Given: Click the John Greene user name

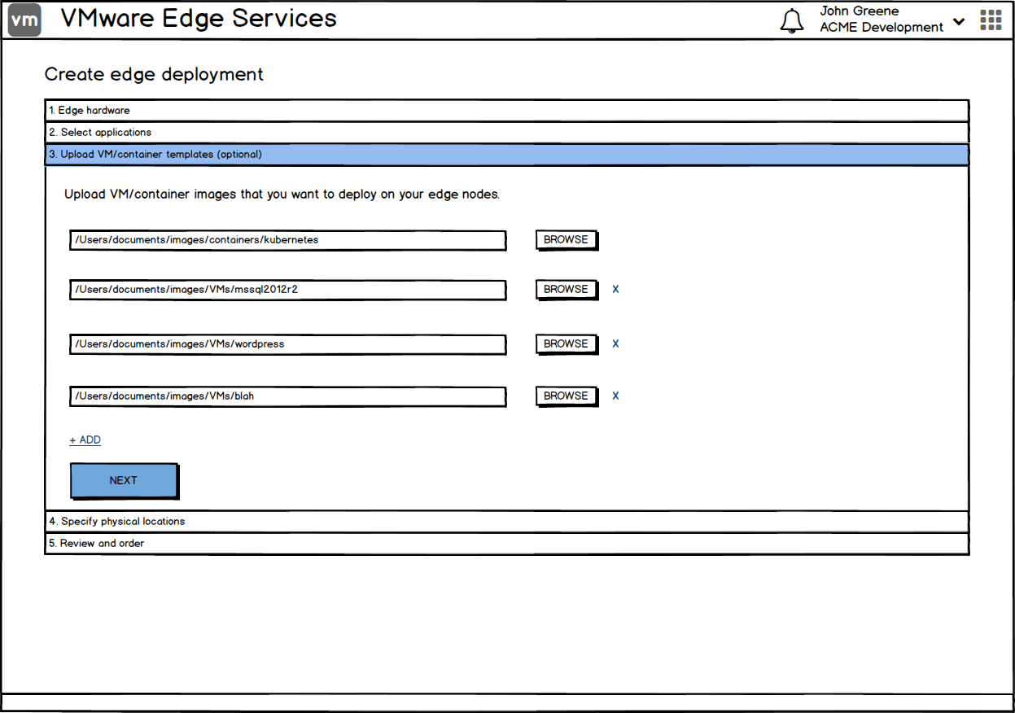Looking at the screenshot, I should [860, 11].
